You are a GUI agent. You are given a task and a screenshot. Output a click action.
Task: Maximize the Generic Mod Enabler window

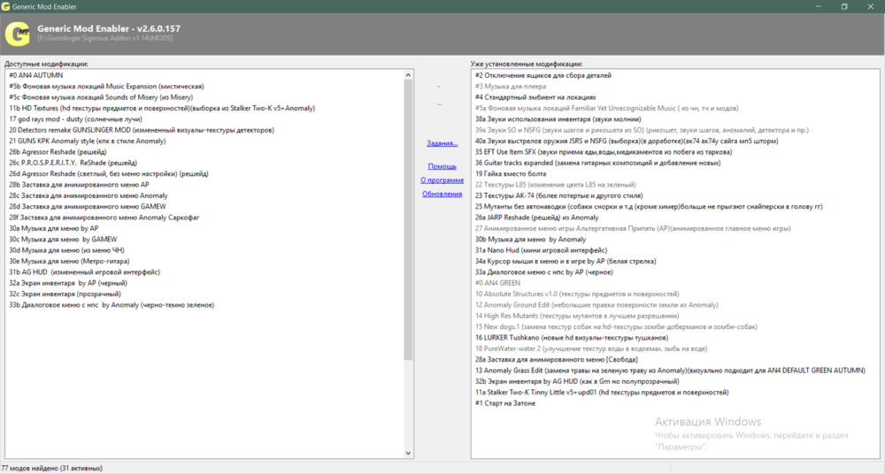pos(843,6)
